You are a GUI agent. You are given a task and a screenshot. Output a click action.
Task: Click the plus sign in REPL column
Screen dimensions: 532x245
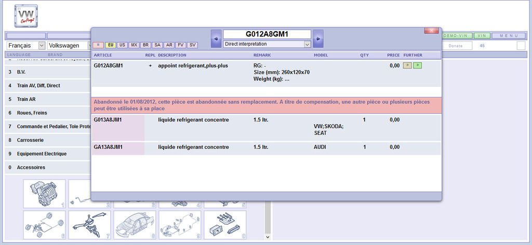[x=150, y=66]
